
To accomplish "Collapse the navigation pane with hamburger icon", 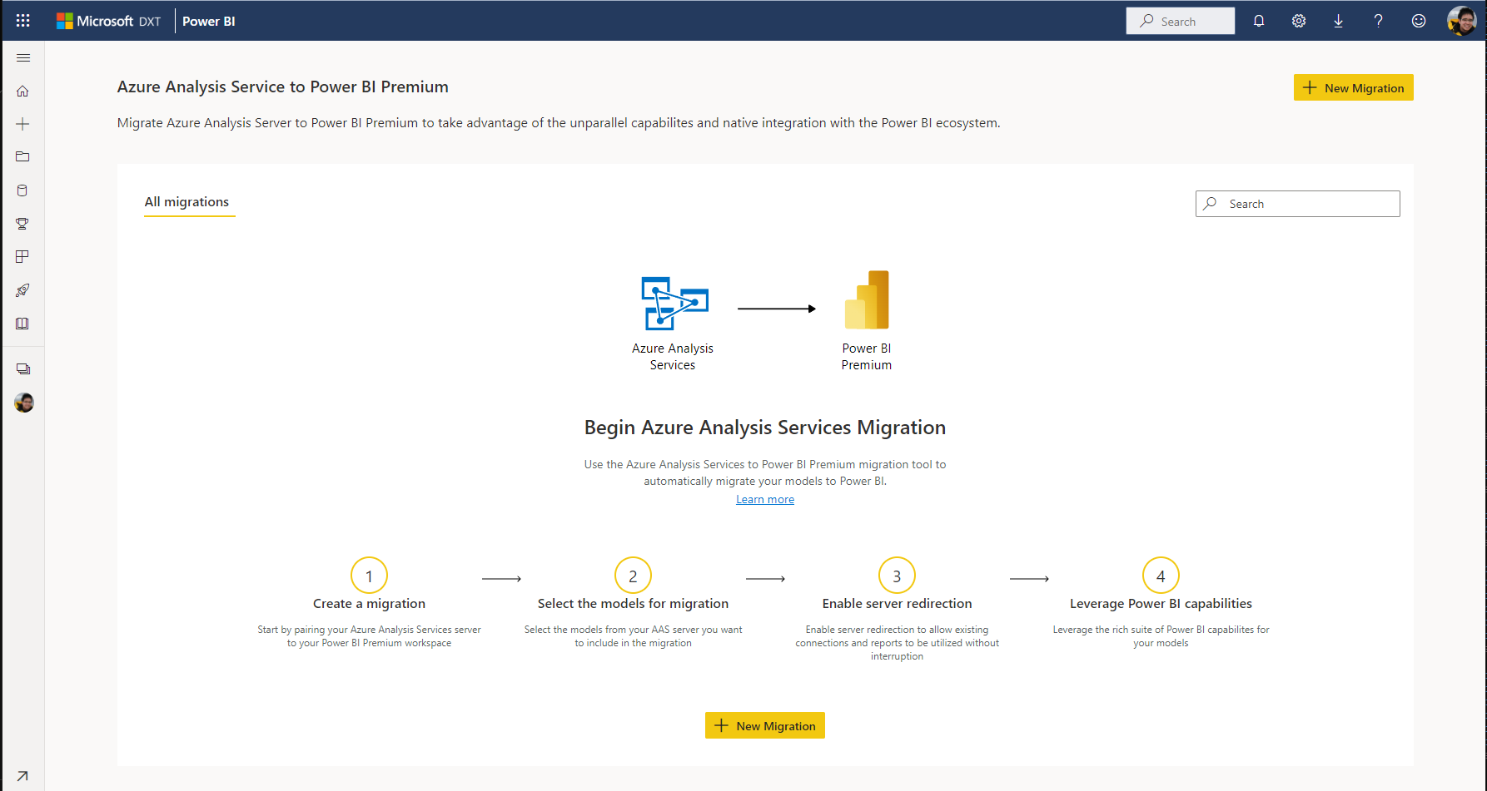I will (22, 57).
